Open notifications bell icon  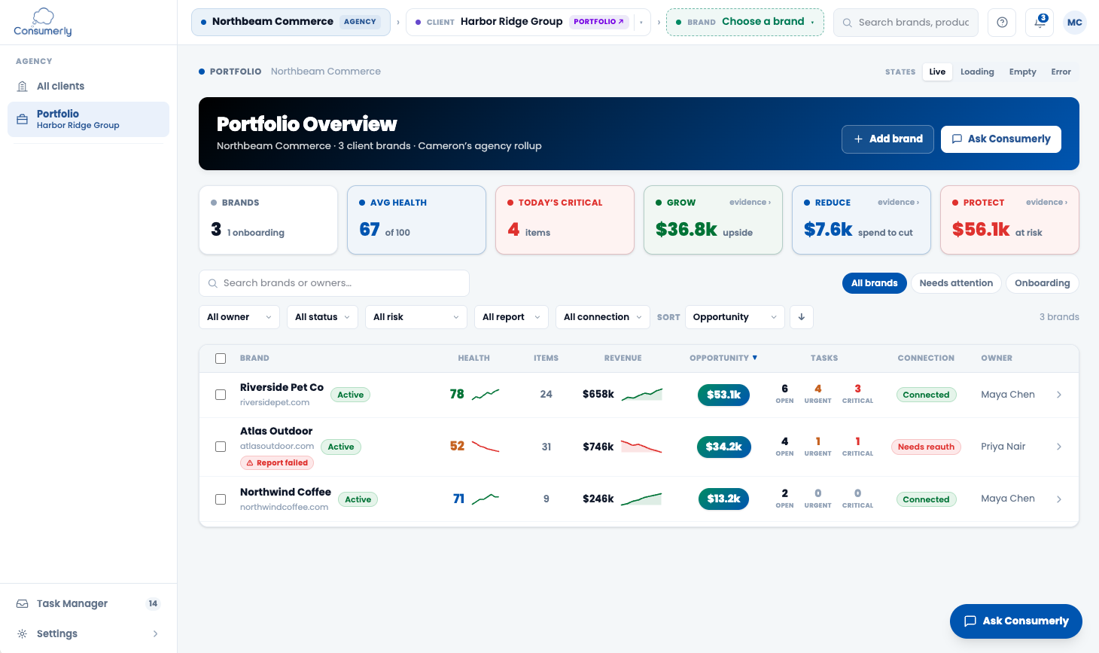(1040, 23)
